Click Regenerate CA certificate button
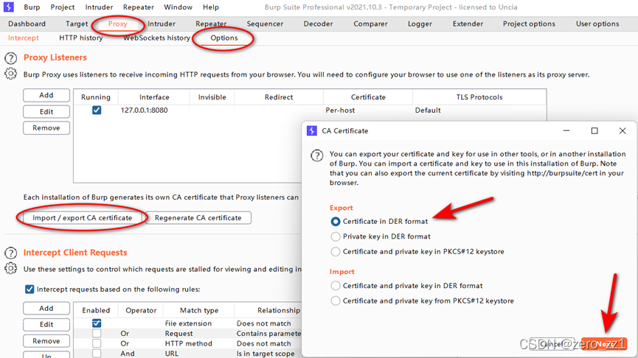 [x=198, y=218]
